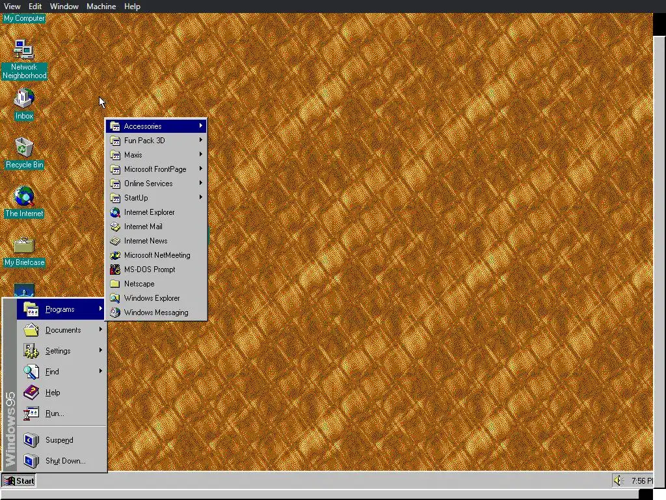
Task: Choose the Netscape menu entry
Action: 156,284
